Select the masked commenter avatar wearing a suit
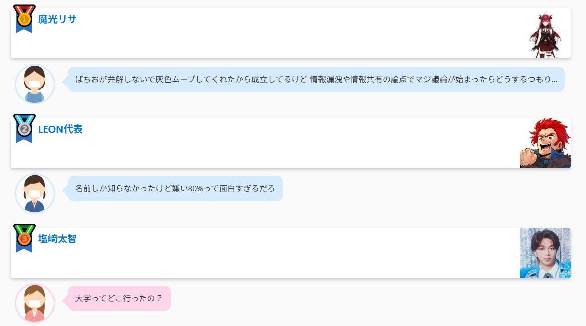586x326 pixels. [35, 193]
